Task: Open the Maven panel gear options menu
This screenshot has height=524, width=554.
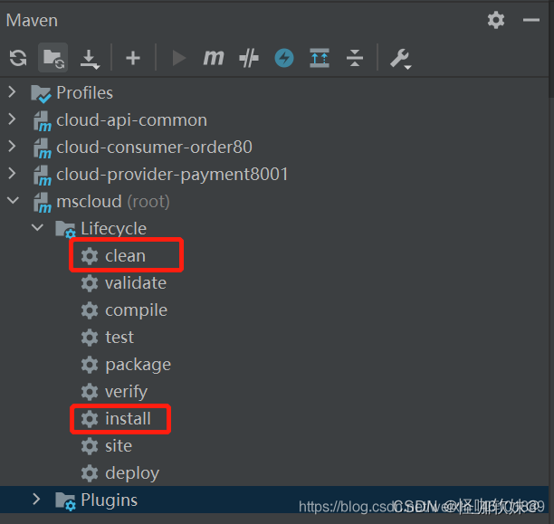Action: click(x=496, y=19)
